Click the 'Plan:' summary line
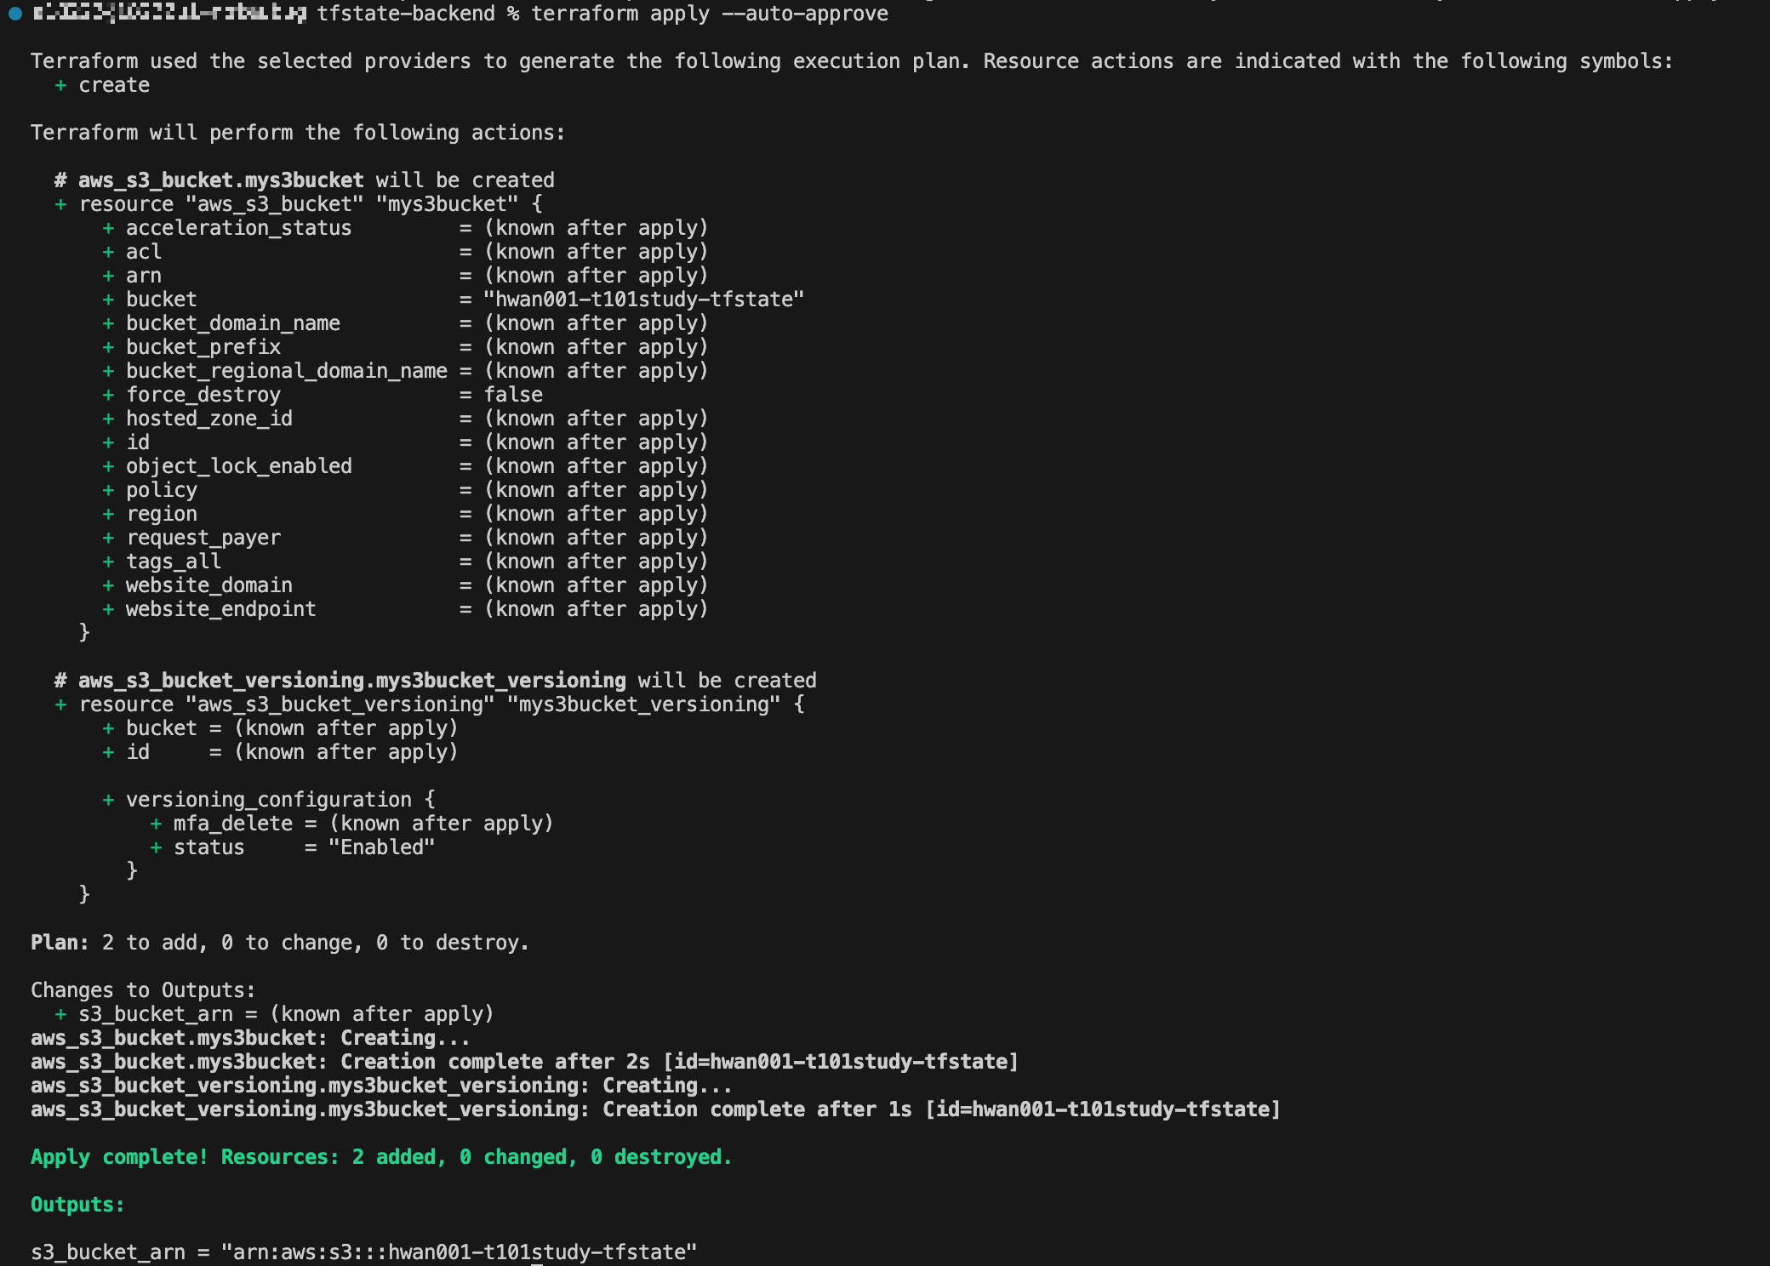Image resolution: width=1770 pixels, height=1266 pixels. tap(279, 943)
